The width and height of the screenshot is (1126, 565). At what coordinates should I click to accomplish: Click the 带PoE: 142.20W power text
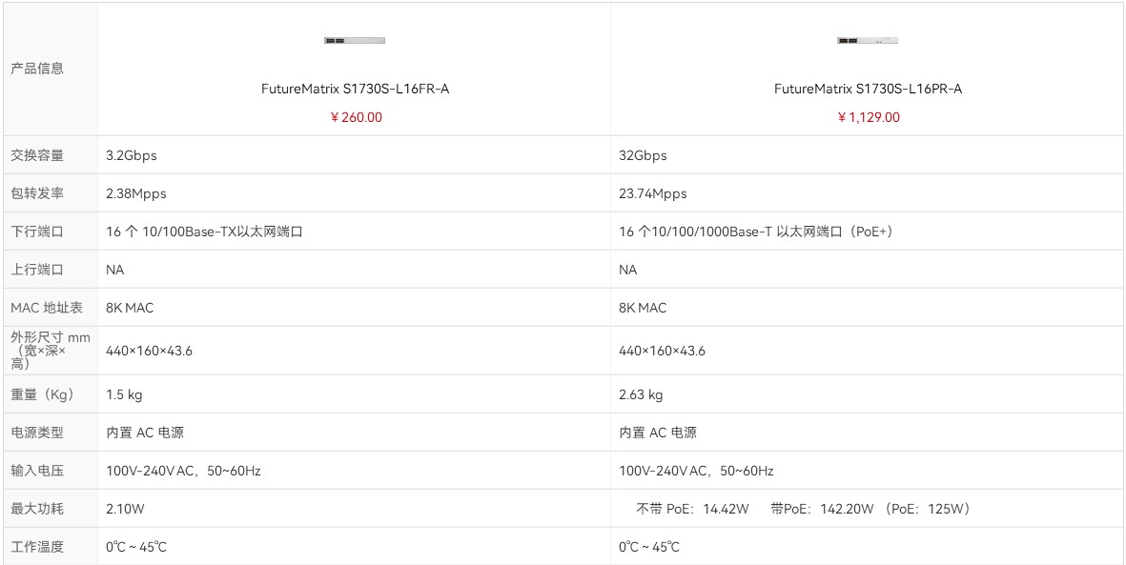click(822, 509)
